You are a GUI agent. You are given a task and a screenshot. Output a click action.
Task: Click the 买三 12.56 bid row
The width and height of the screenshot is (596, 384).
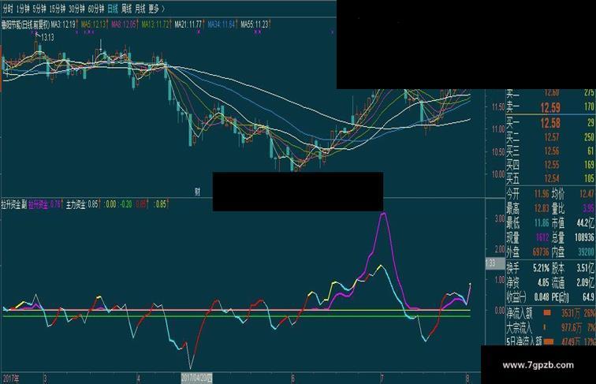point(549,151)
